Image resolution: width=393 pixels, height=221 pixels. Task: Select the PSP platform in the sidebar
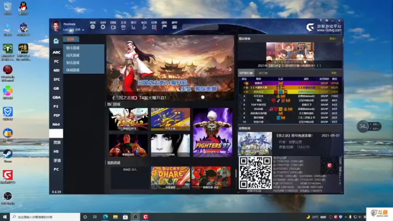pyautogui.click(x=56, y=115)
